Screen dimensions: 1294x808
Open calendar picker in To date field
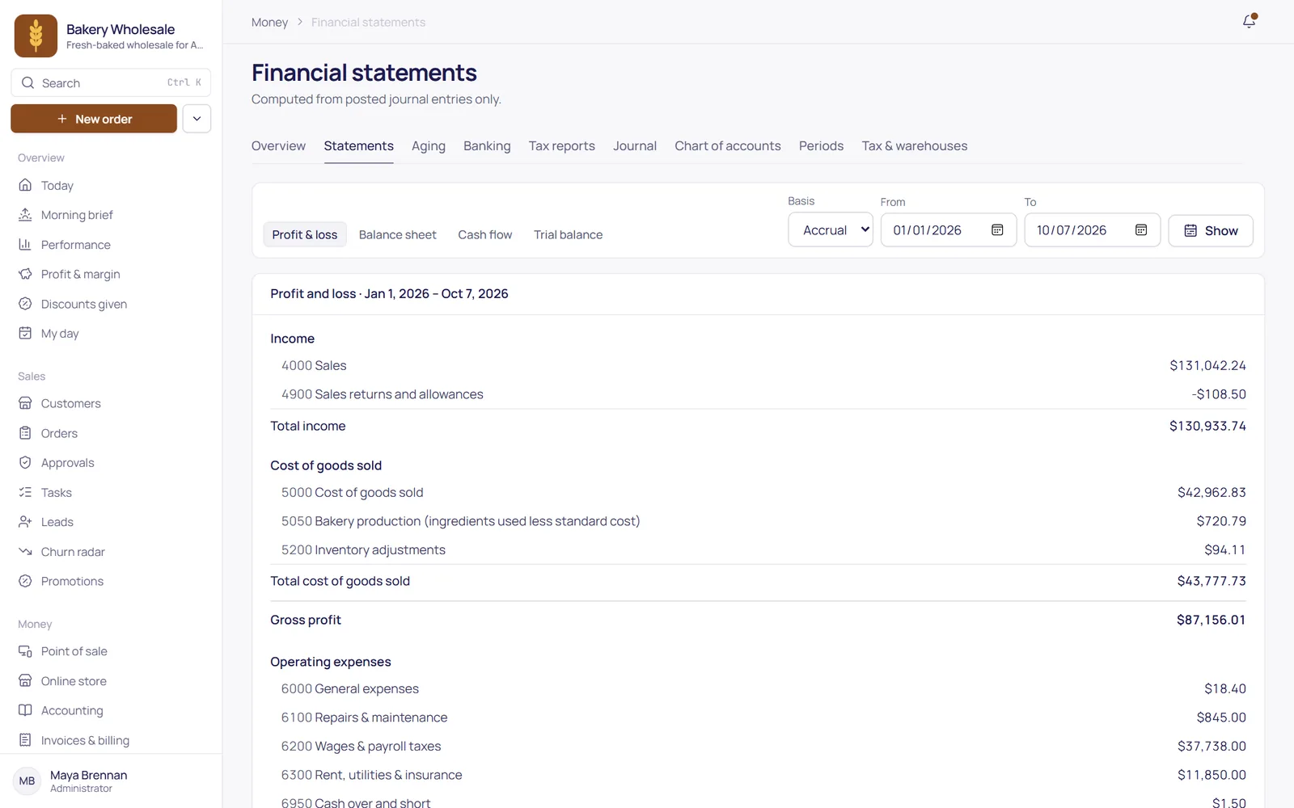(x=1141, y=230)
